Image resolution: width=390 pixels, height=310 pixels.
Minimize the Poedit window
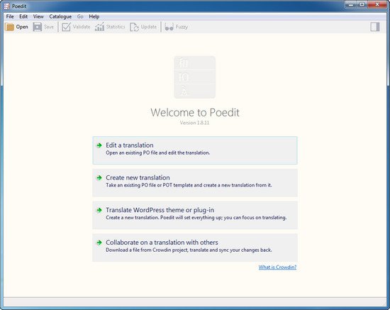pos(351,4)
